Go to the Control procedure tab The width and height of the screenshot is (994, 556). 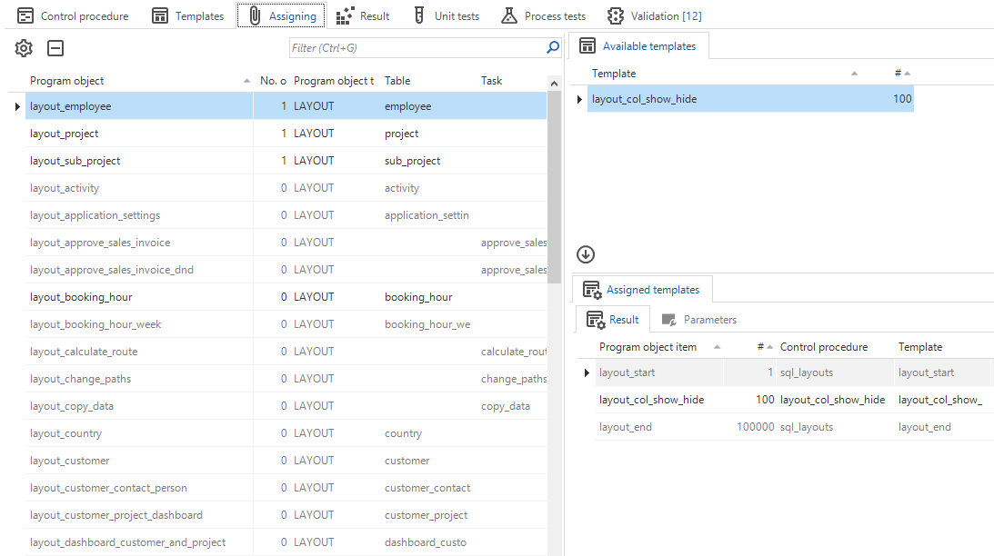coord(74,15)
